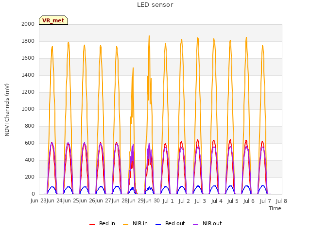Image resolution: width=311 pixels, height=233 pixels.
Task: Toggle the Red out legend entry
Action: (x=170, y=223)
